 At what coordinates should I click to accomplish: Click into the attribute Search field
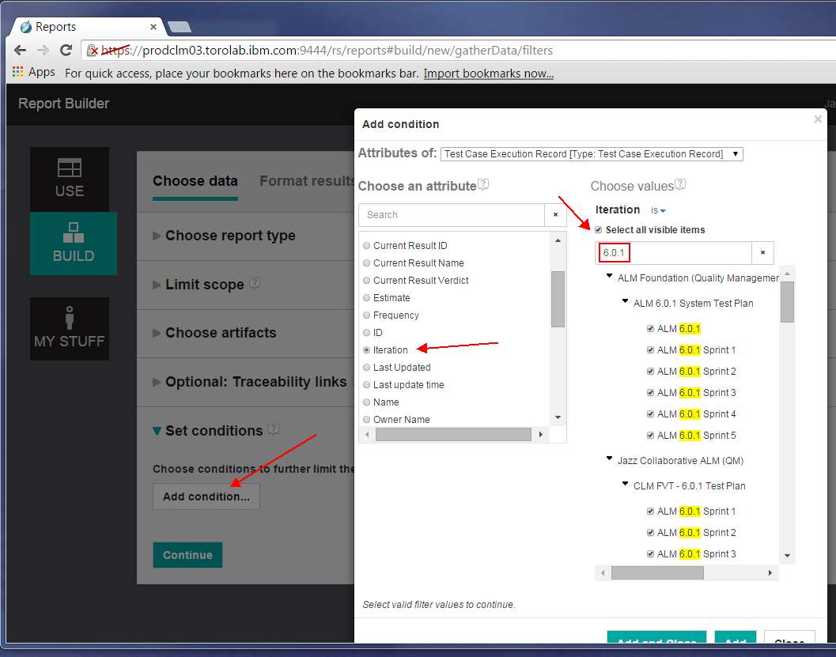click(x=452, y=215)
